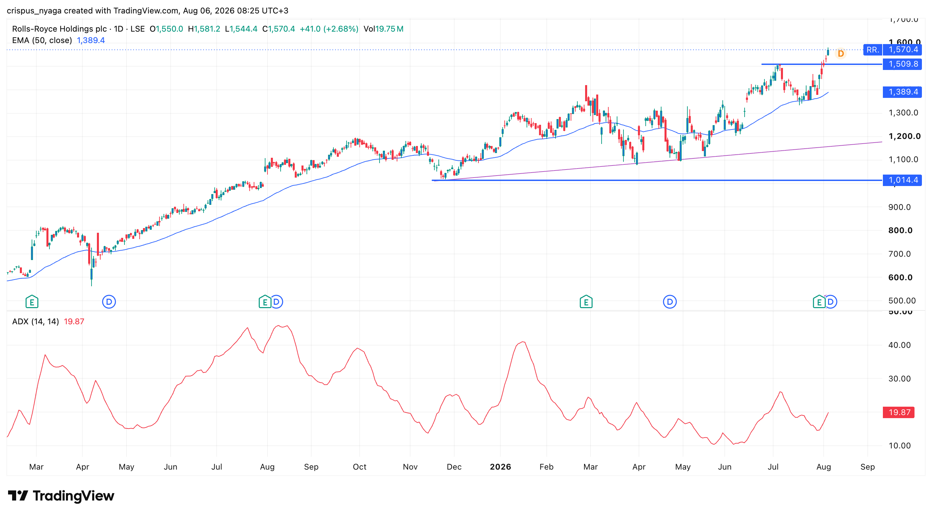Click the Rolls-Royce Holdings plc symbol title
The image size is (932, 516).
pos(59,29)
